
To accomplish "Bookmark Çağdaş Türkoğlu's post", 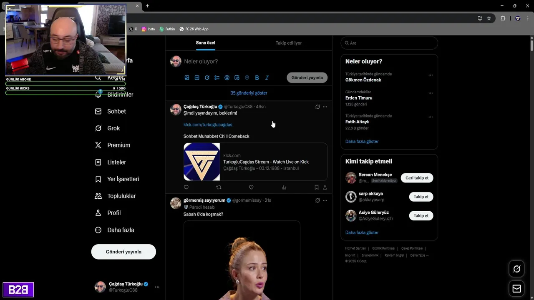I will pos(317,187).
